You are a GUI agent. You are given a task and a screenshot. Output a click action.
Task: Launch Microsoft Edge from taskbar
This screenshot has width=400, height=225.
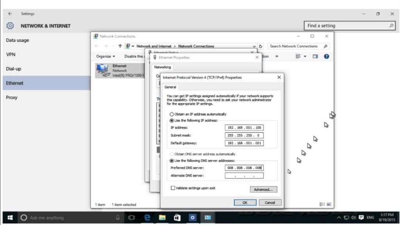click(x=147, y=218)
